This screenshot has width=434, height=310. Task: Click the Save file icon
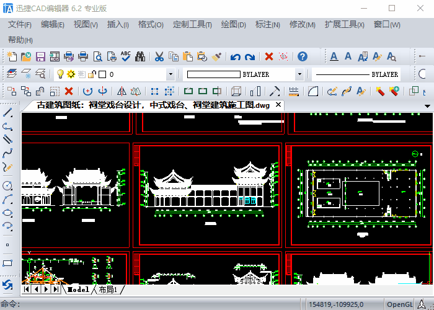pos(40,57)
